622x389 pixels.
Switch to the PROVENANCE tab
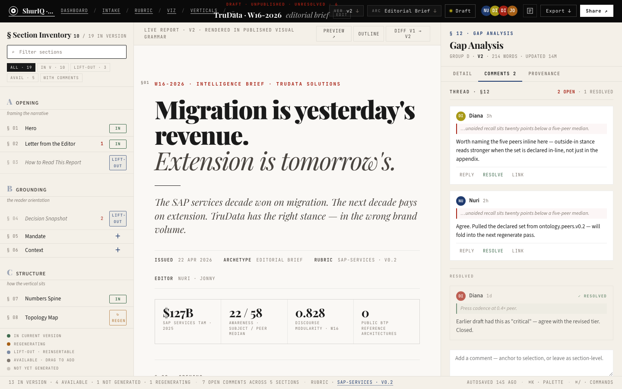(544, 73)
